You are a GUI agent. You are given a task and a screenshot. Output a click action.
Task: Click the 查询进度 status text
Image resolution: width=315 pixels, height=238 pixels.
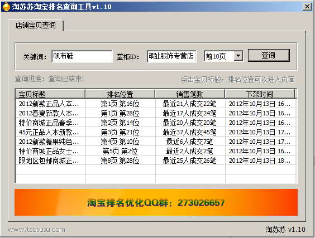click(49, 79)
